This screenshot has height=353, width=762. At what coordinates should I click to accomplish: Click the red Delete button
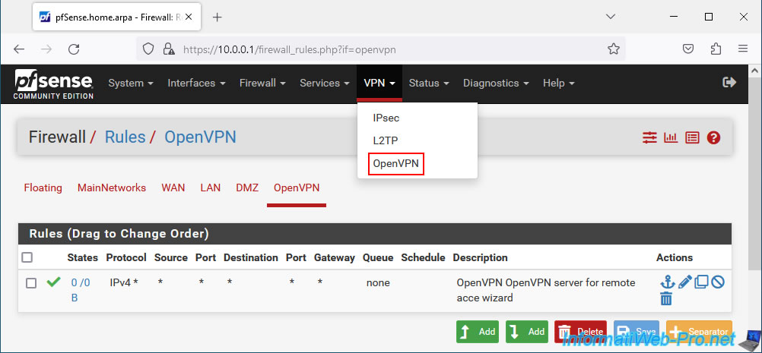point(581,332)
